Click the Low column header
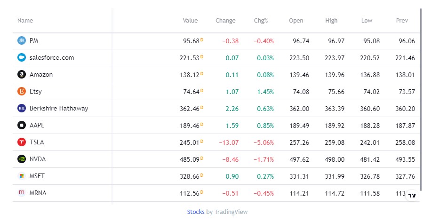The image size is (439, 221). [367, 20]
